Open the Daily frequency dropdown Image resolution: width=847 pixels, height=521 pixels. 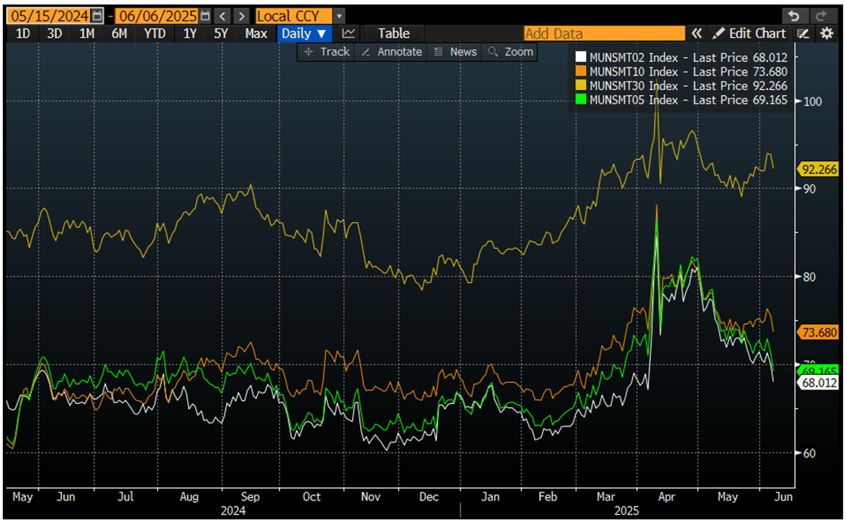click(304, 33)
